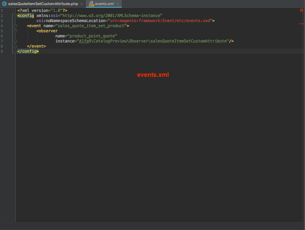Click line number 1 in the gutter
The height and width of the screenshot is (230, 305).
coord(2,11)
